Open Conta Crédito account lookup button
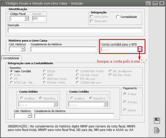 pyautogui.click(x=105, y=104)
